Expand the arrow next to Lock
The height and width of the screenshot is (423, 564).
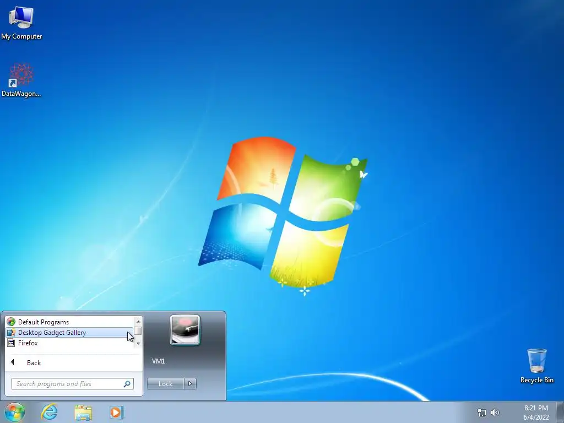[x=190, y=384]
